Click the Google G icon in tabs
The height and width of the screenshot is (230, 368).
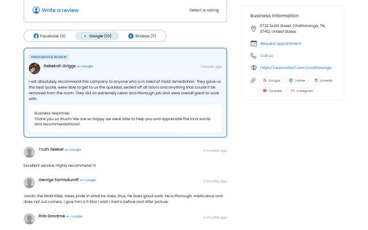(85, 36)
